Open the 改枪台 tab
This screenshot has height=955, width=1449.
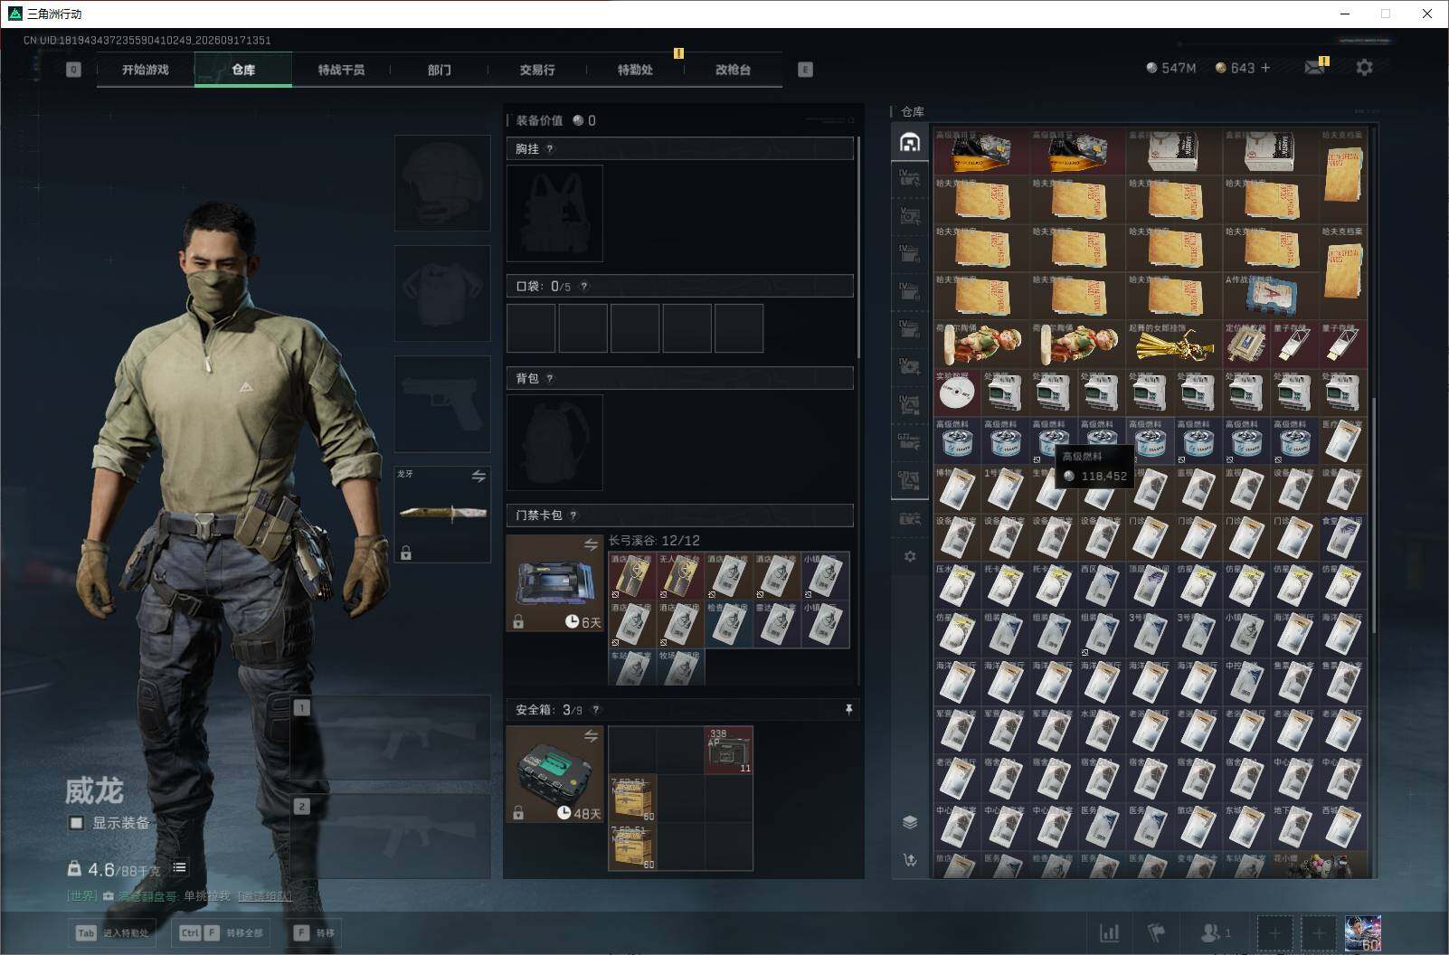(x=733, y=70)
